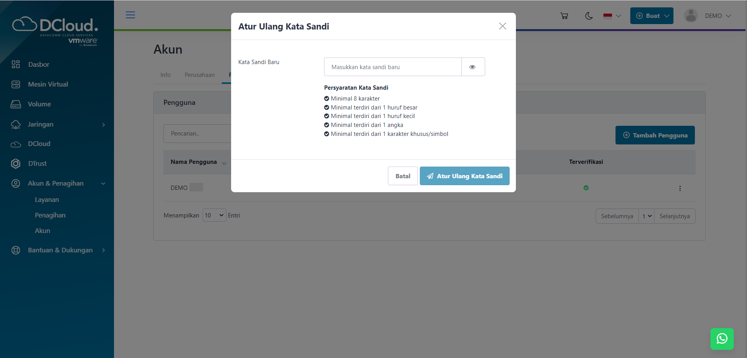Screen dimensions: 747x358
Task: Expand the Jaringan submenu
Action: [103, 125]
